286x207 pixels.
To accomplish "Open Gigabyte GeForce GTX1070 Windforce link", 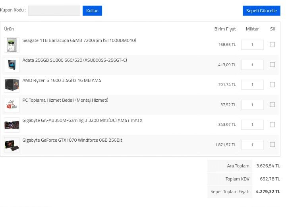I will [x=72, y=140].
